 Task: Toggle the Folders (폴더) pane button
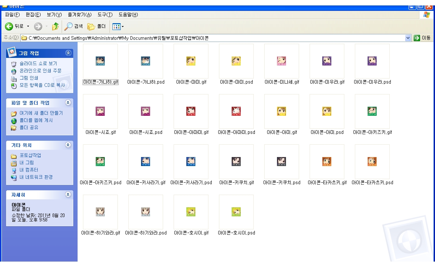point(96,26)
